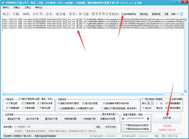189x139 pixels.
Task: Click 又拍相册下图 button
Action: click(89, 119)
